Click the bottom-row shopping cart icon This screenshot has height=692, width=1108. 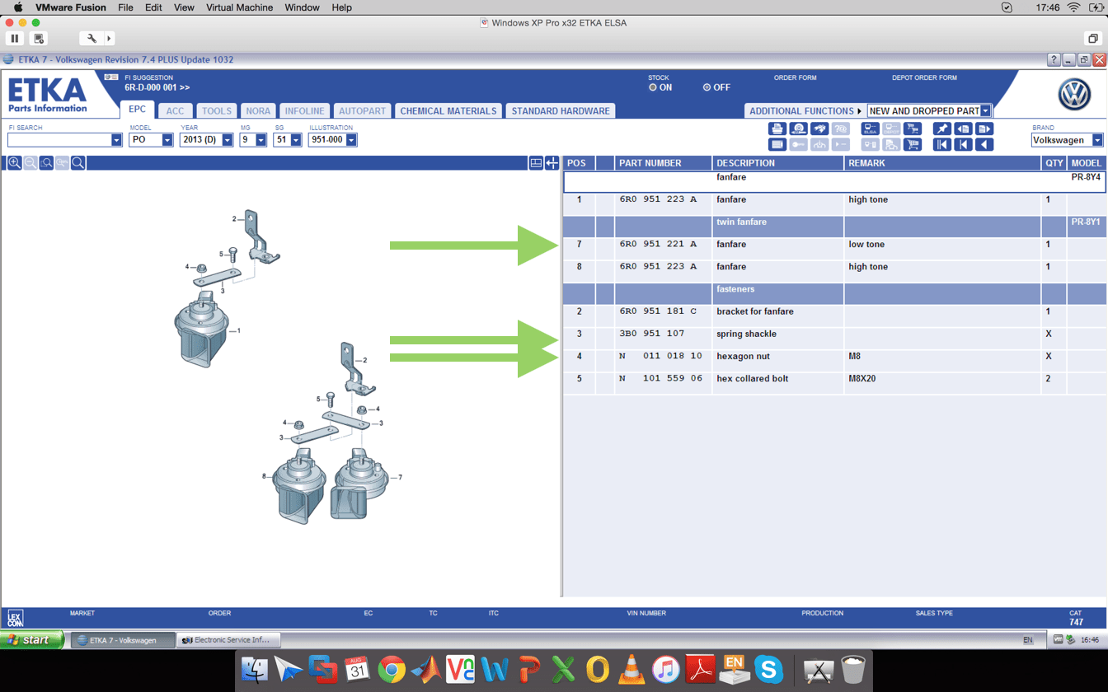click(913, 144)
